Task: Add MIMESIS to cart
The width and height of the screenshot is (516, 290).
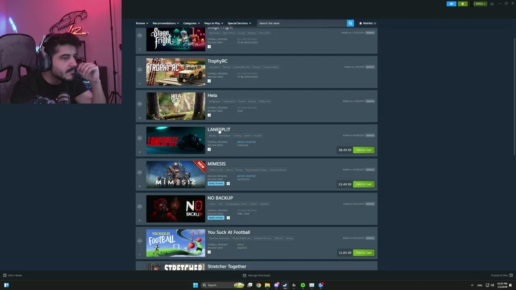Action: pos(364,184)
